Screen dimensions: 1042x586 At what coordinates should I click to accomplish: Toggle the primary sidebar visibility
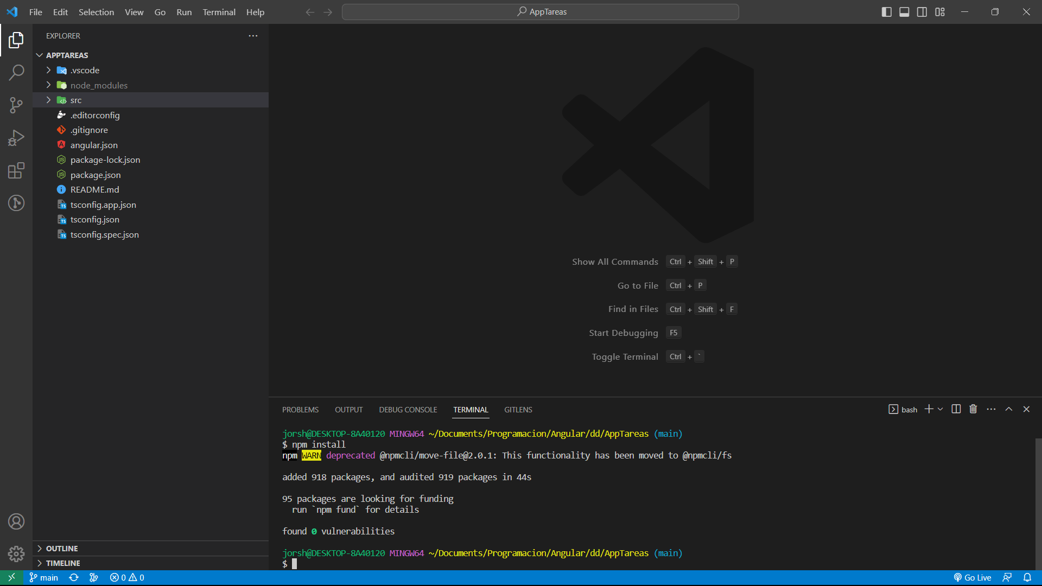(x=886, y=11)
